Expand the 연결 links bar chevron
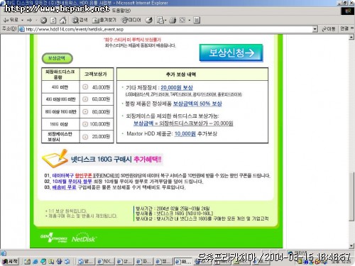This screenshot has width=355, height=266. pos(352,28)
